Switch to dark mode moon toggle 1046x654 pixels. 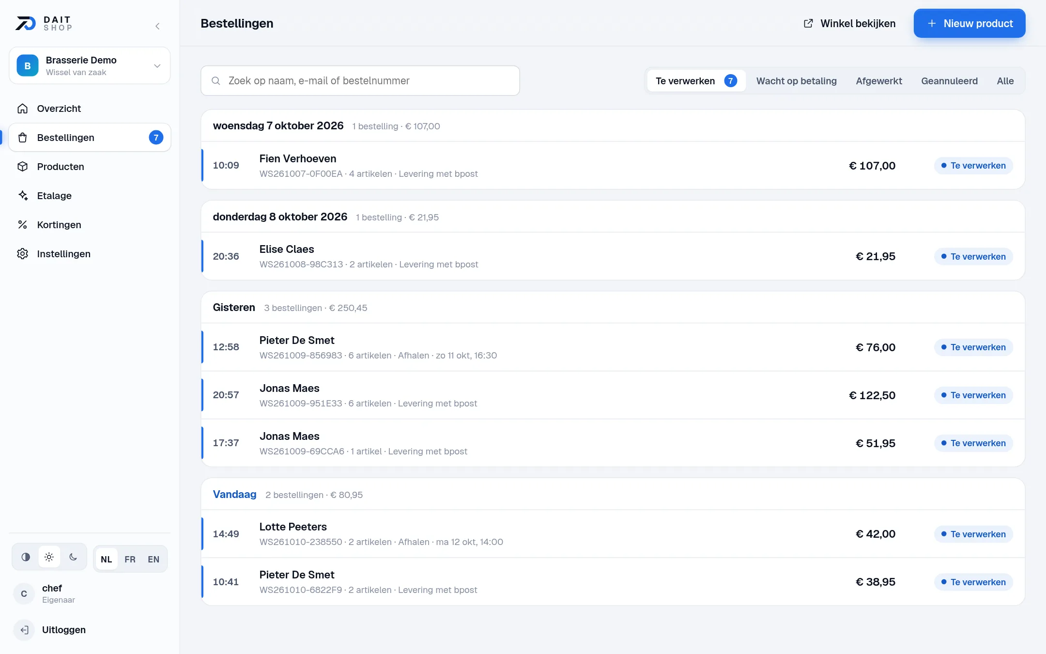73,557
